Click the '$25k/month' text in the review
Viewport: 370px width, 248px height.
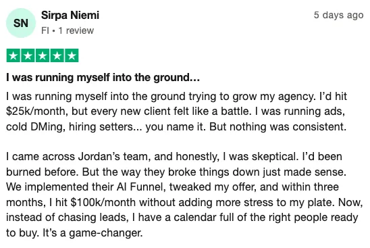[37, 111]
